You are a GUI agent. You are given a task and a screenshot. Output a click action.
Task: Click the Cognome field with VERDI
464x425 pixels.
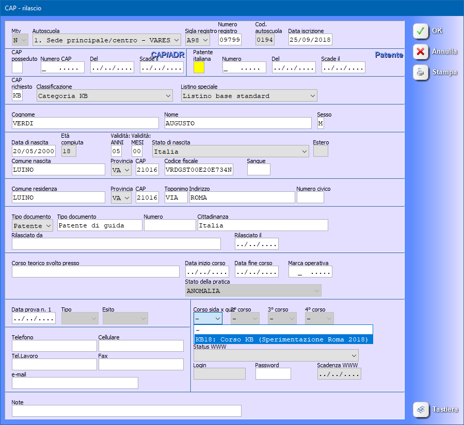click(x=85, y=123)
